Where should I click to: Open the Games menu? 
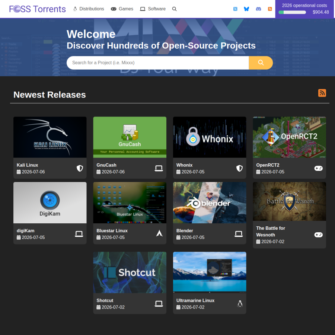[x=122, y=9]
